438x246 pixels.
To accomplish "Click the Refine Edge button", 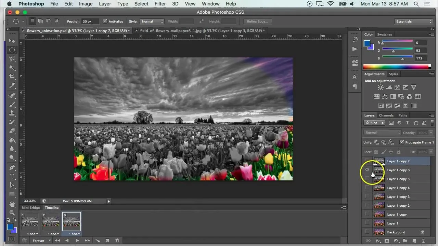I will 257,21.
